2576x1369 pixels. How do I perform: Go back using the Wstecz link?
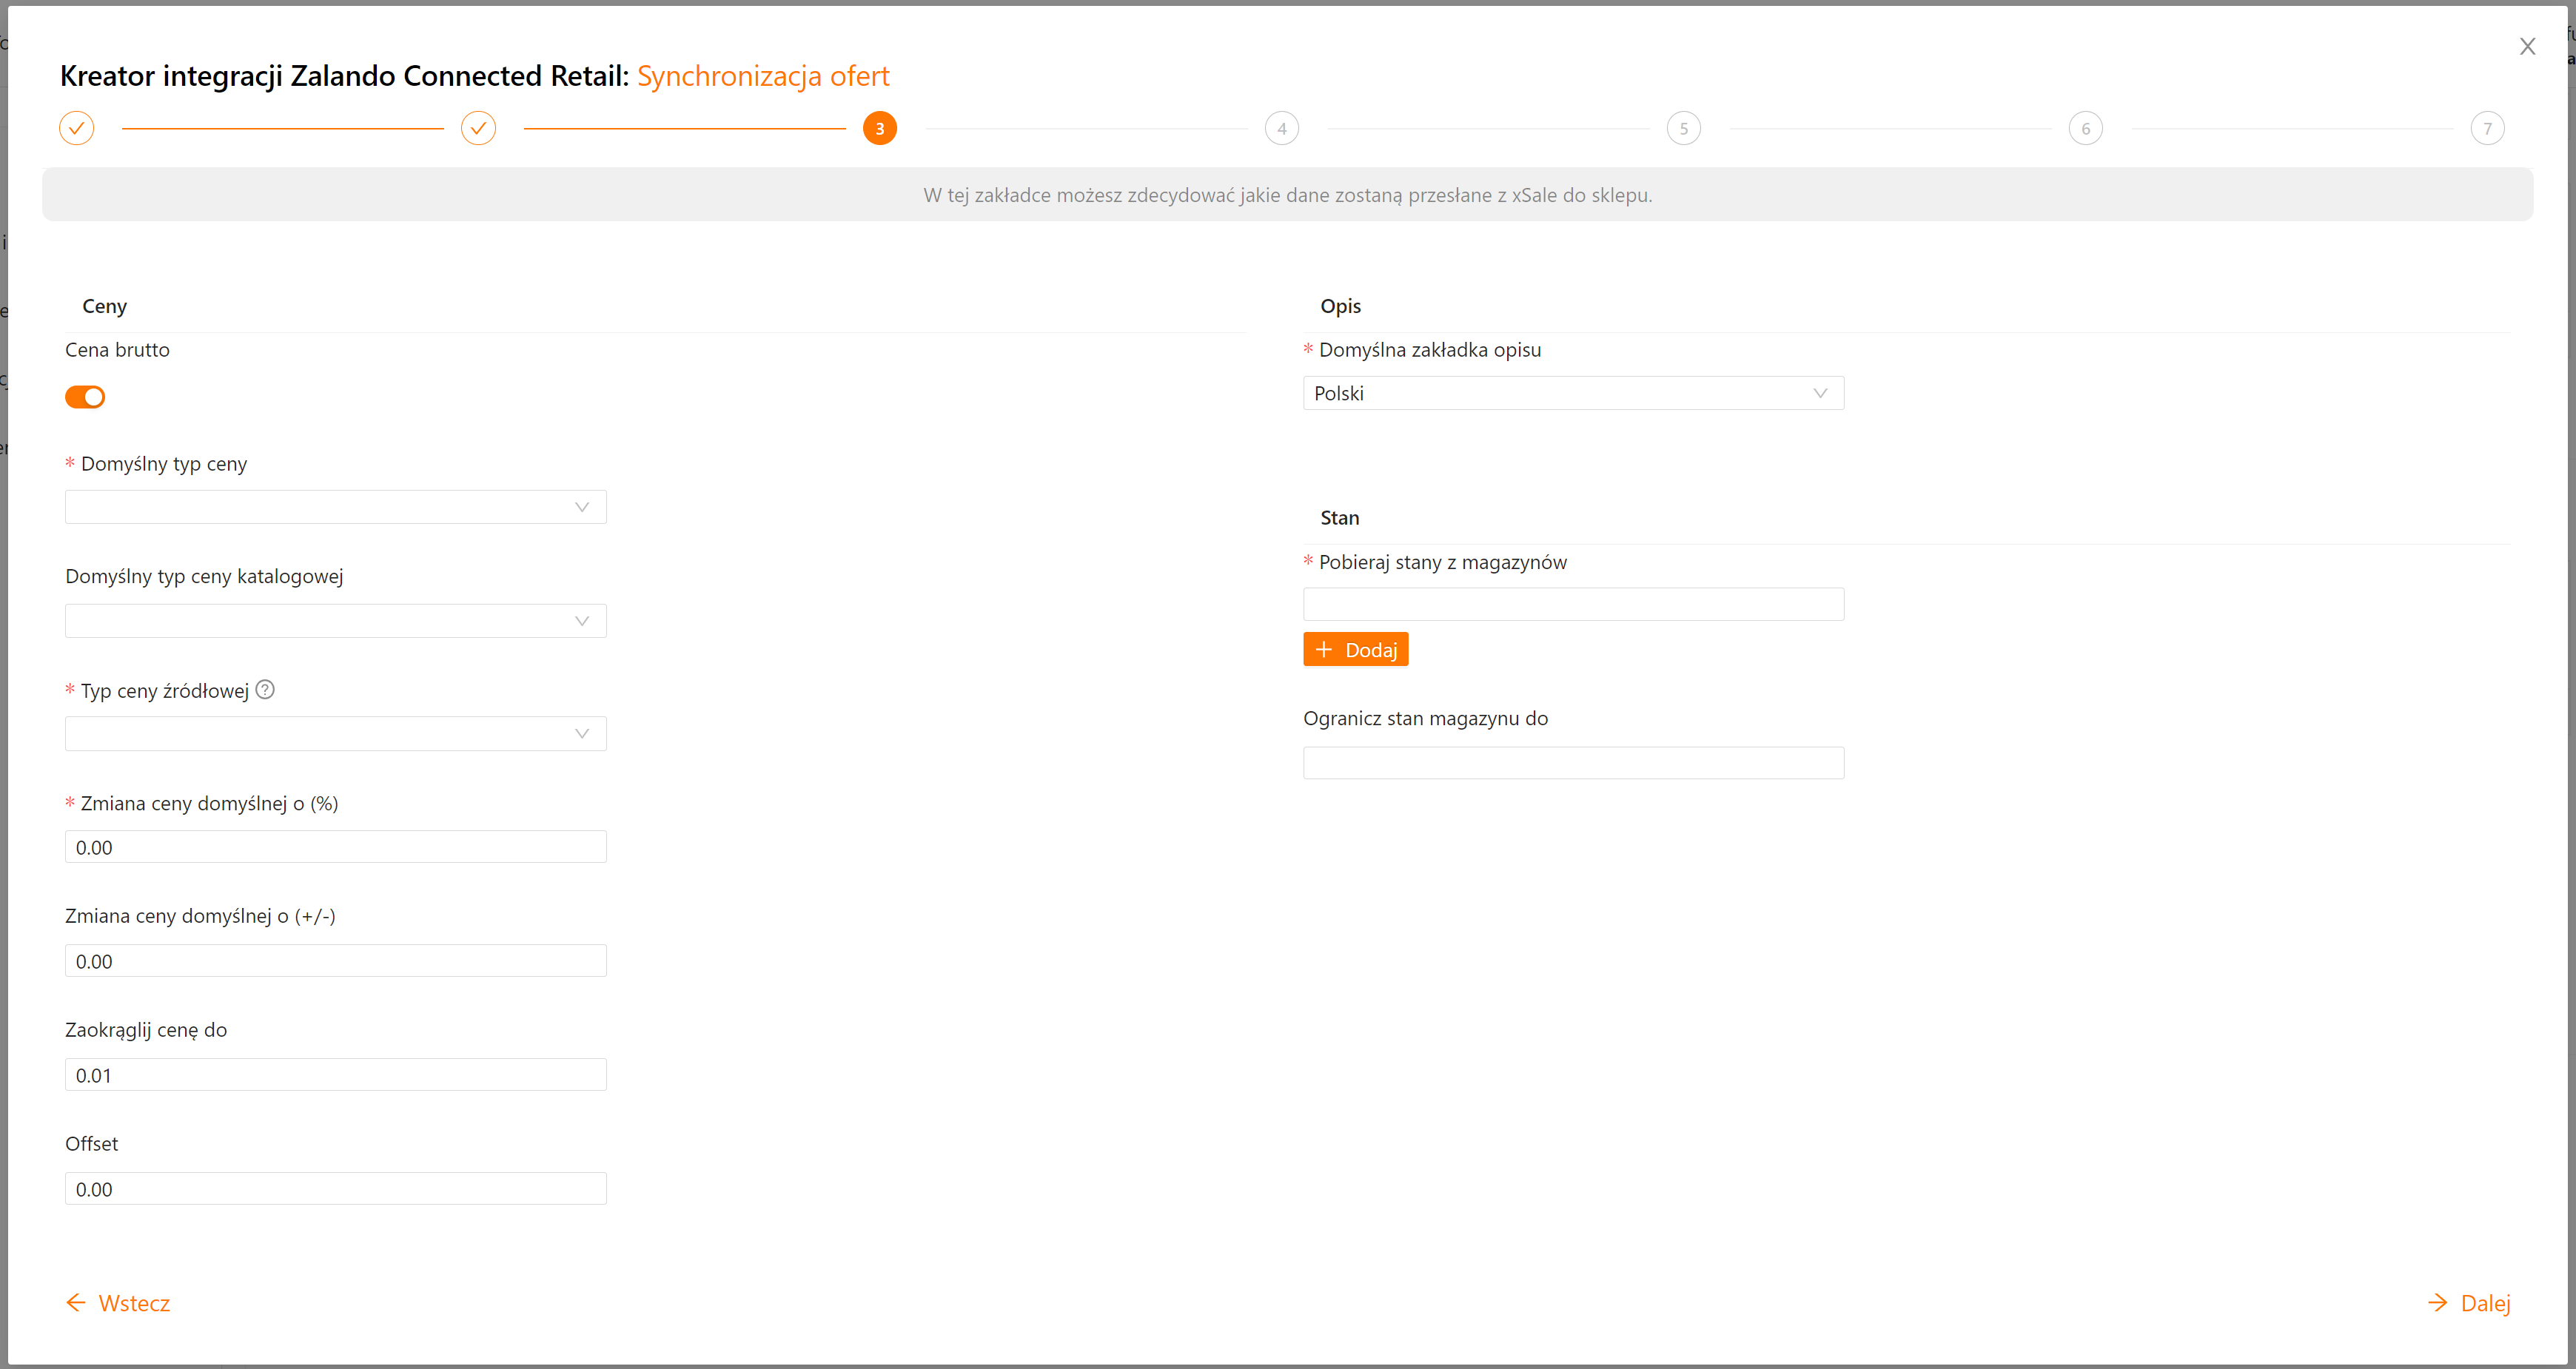(118, 1302)
